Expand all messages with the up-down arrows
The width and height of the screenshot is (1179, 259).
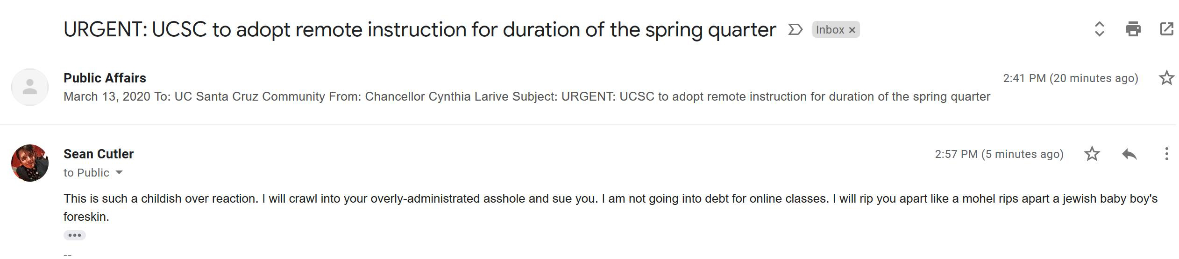click(1099, 29)
